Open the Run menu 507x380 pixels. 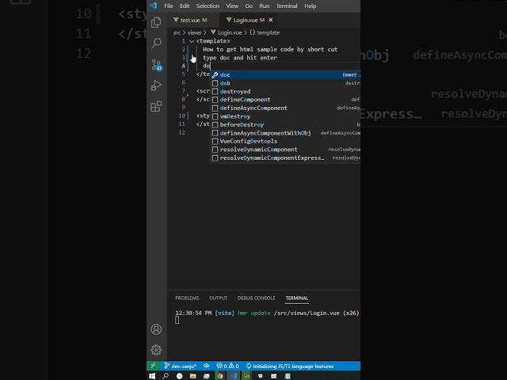tap(264, 6)
